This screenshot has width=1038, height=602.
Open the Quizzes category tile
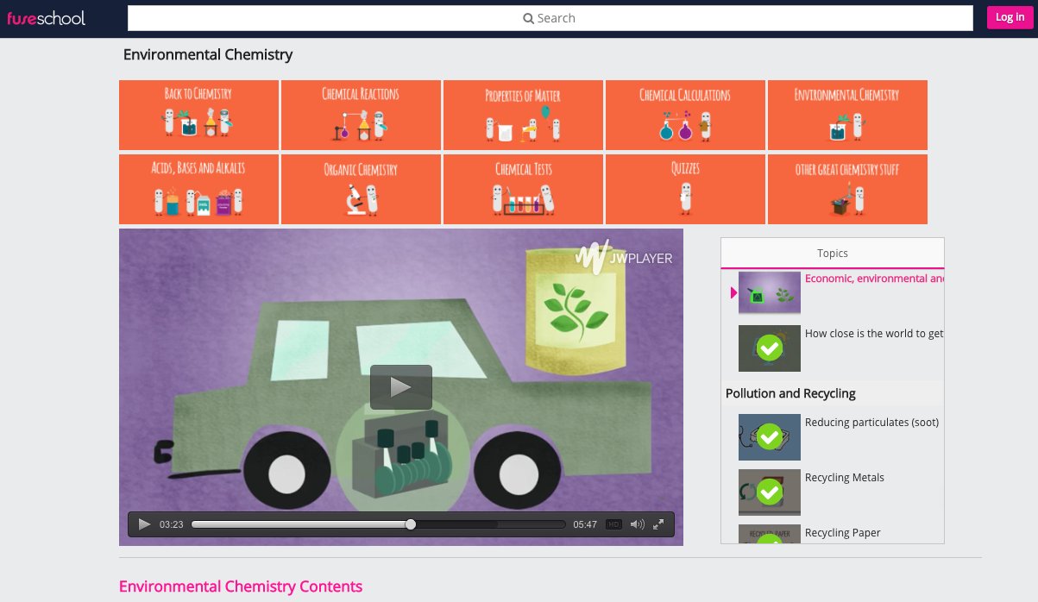point(685,189)
